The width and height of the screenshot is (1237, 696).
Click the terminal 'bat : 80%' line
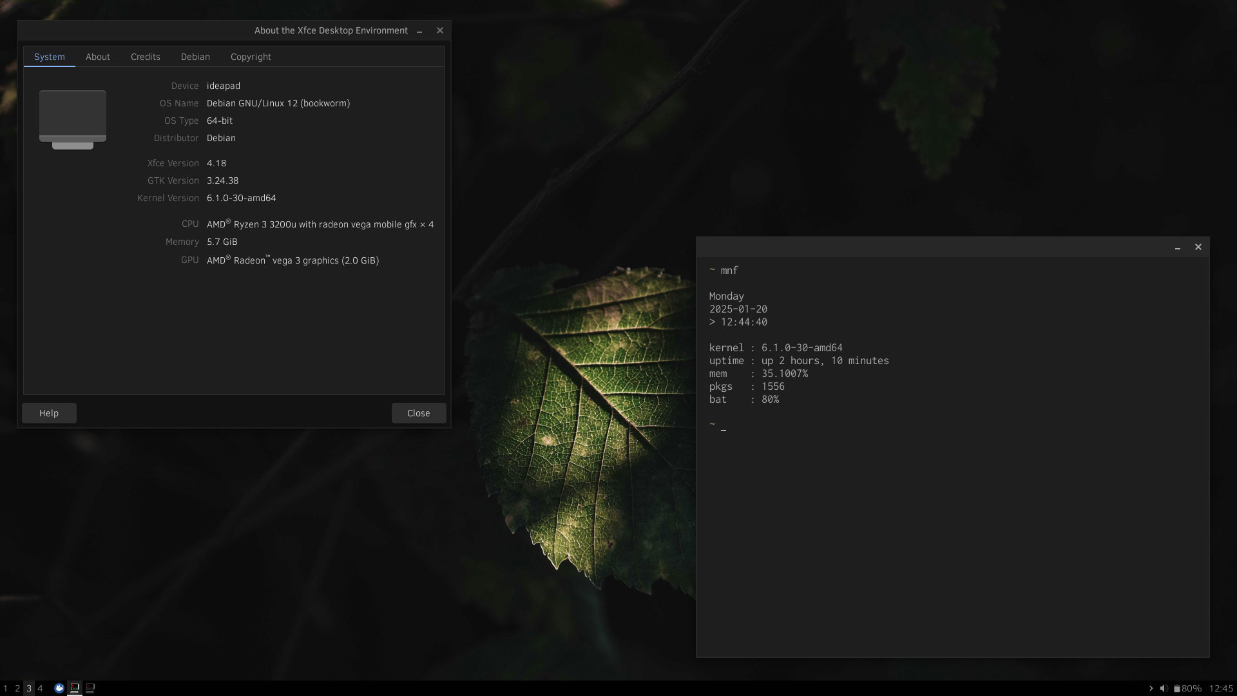[x=744, y=400]
